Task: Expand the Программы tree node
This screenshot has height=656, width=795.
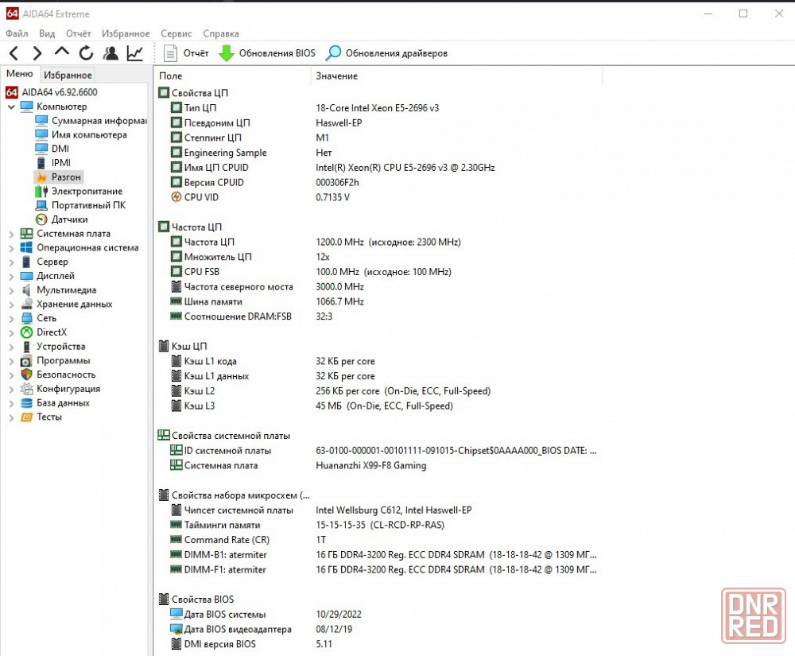Action: coord(11,362)
